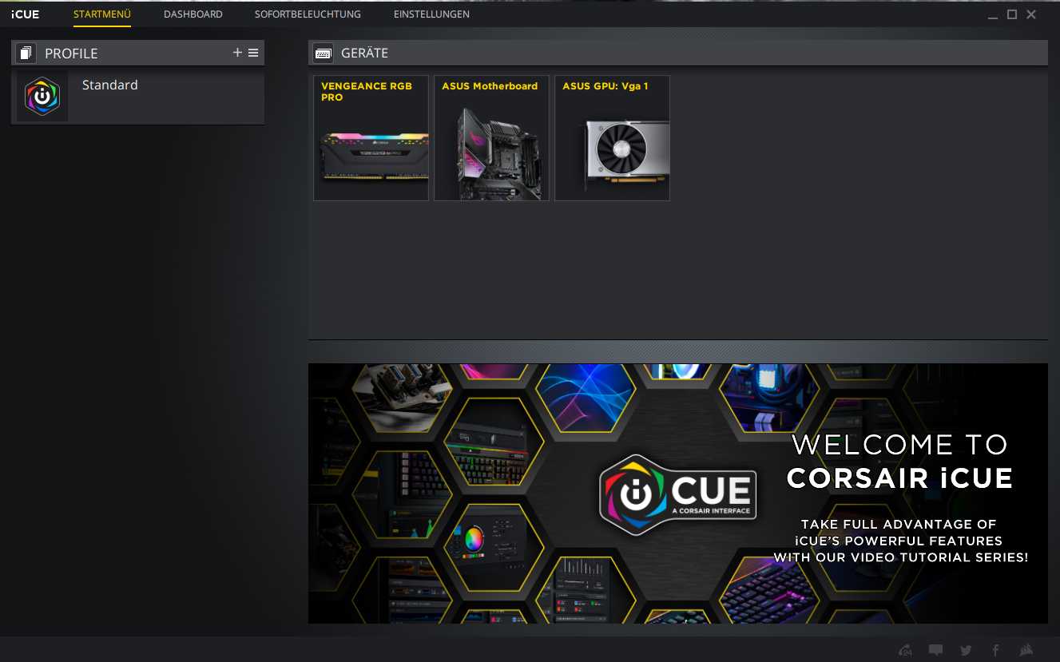Click the Profile panel header icon
1060x662 pixels.
[26, 54]
